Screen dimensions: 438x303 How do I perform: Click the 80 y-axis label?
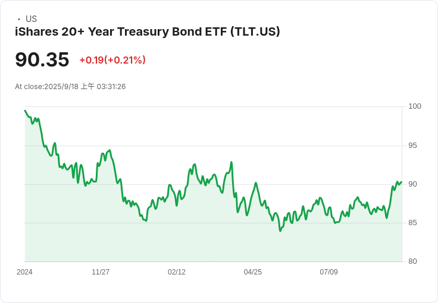pyautogui.click(x=412, y=261)
